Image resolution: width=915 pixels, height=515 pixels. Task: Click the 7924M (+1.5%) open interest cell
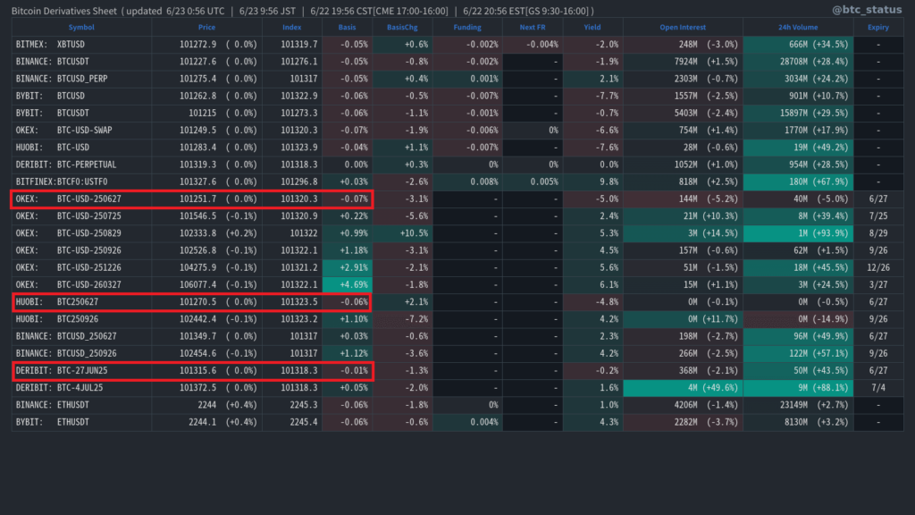coord(683,62)
